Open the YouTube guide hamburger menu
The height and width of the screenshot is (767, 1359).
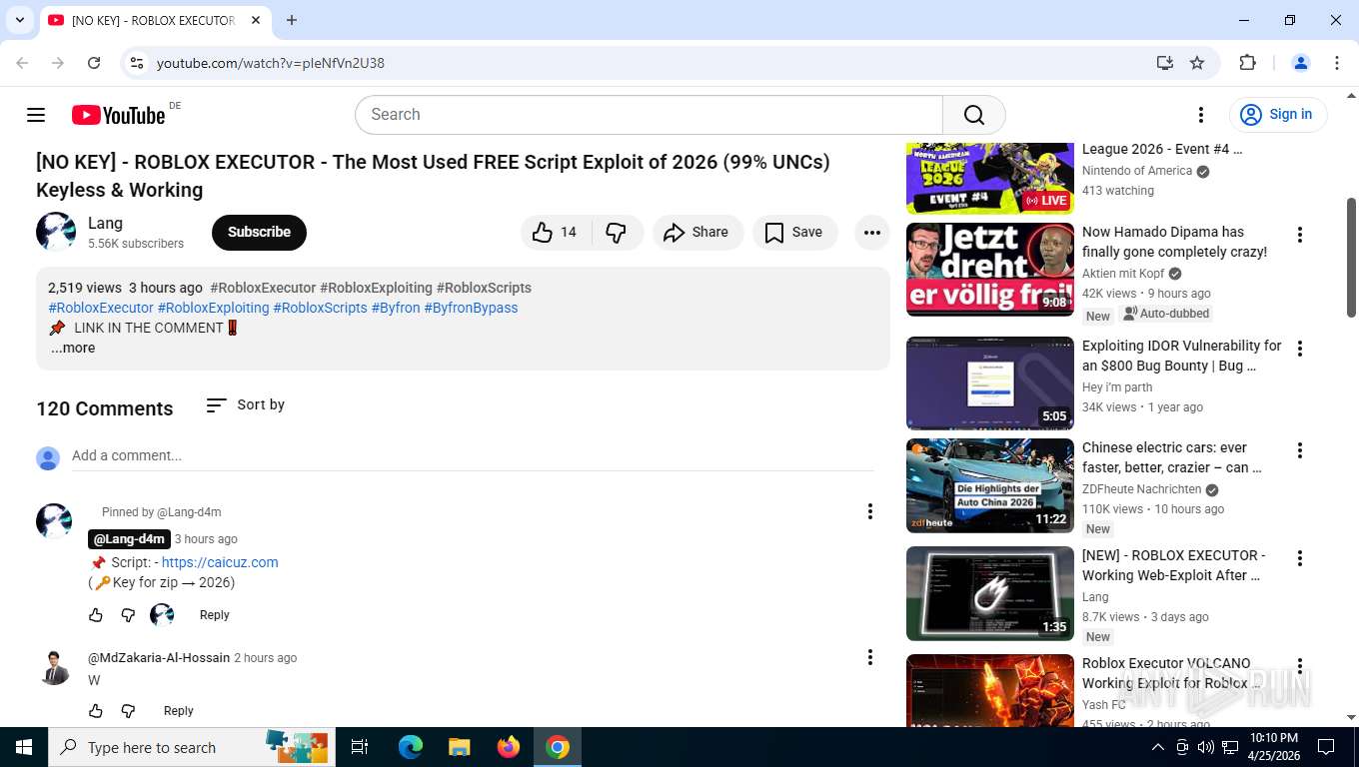(x=36, y=115)
